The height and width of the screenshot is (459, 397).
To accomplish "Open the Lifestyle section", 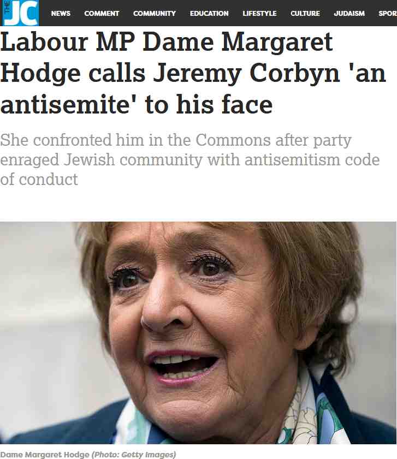I will tap(259, 14).
